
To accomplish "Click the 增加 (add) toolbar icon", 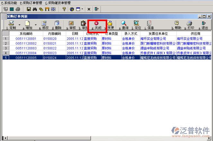I will click(x=28, y=23).
